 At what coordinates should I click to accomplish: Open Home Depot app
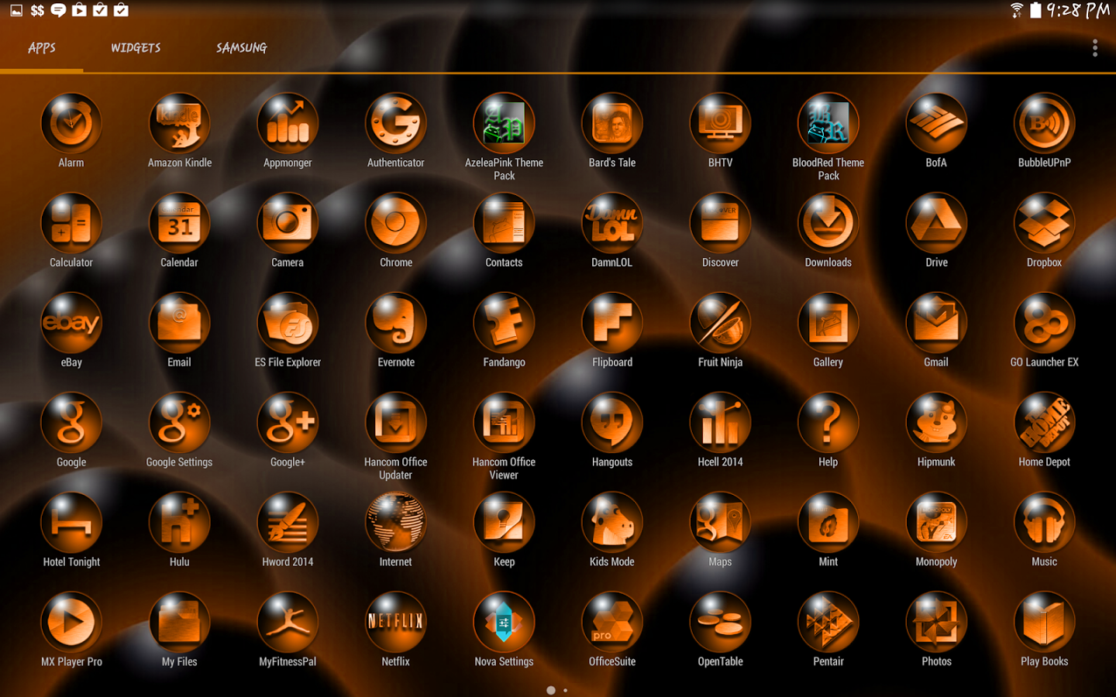click(x=1045, y=423)
